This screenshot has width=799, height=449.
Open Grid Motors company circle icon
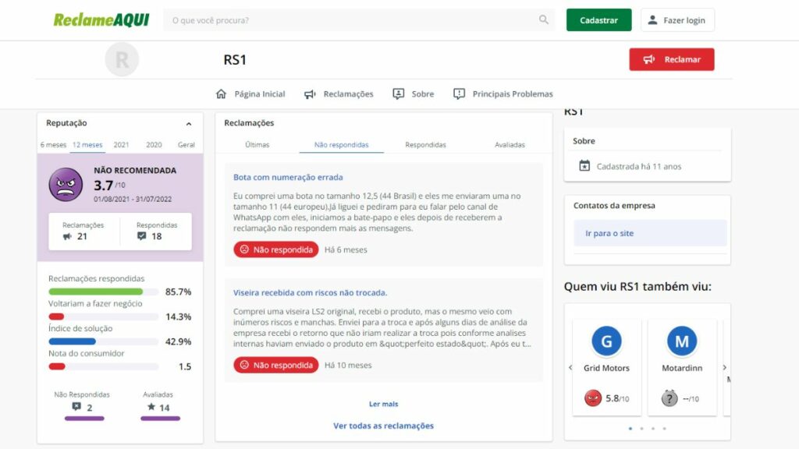click(x=606, y=341)
